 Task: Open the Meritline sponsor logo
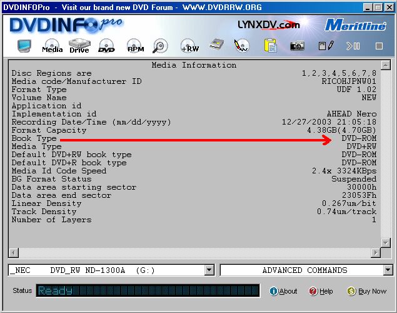point(355,25)
